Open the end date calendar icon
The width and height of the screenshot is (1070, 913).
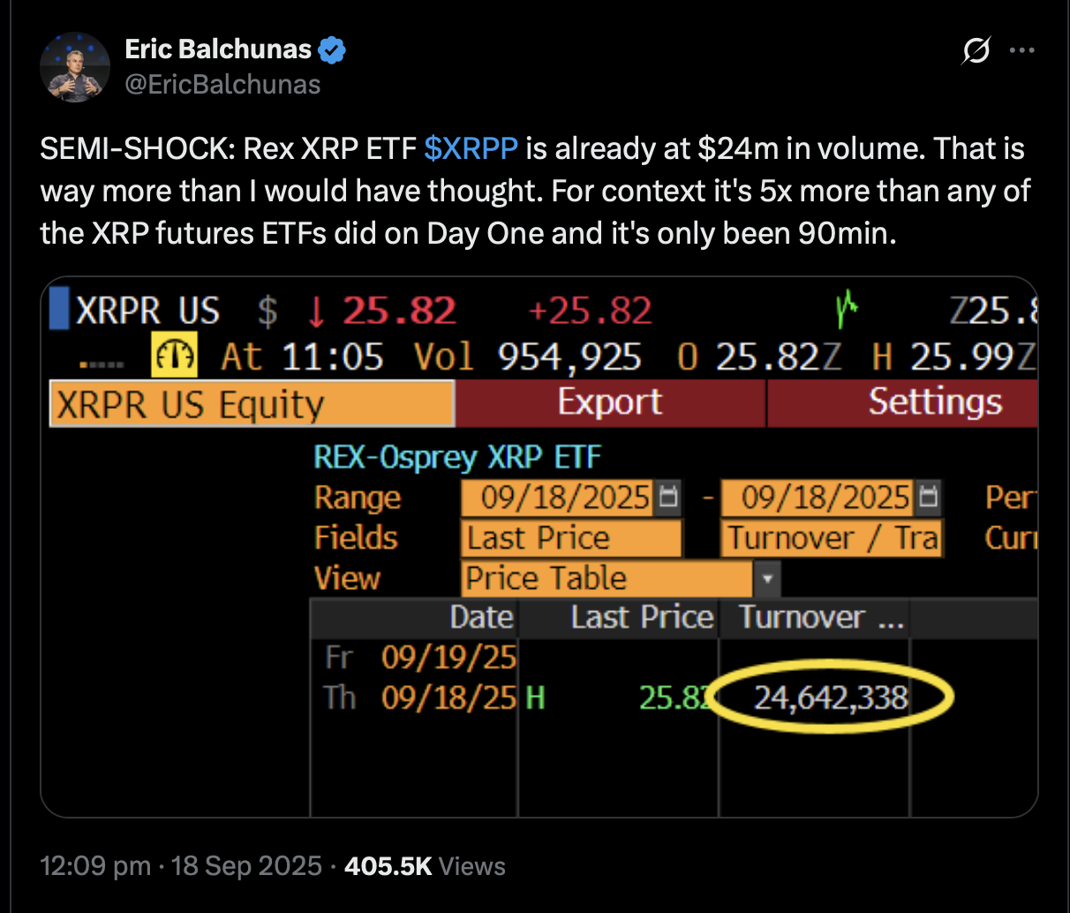point(930,498)
